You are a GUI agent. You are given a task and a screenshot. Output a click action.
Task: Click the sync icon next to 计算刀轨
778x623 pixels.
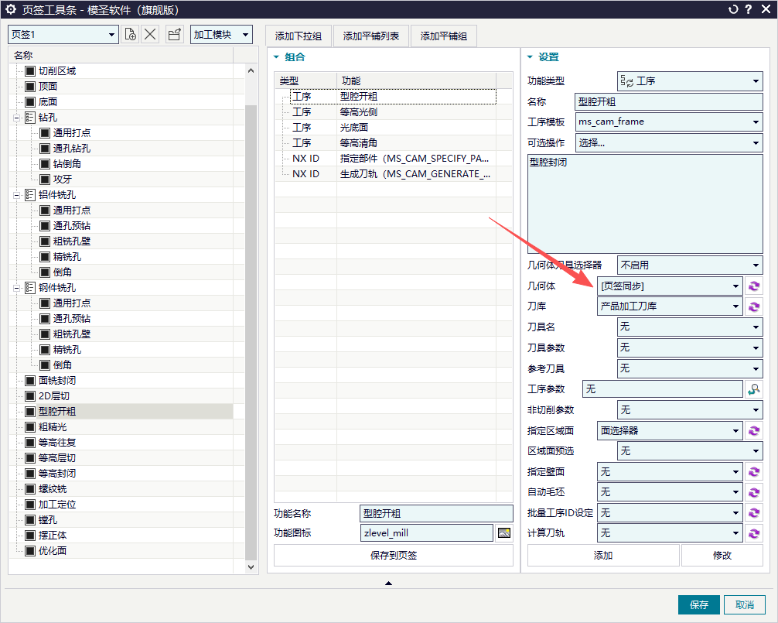click(x=754, y=534)
